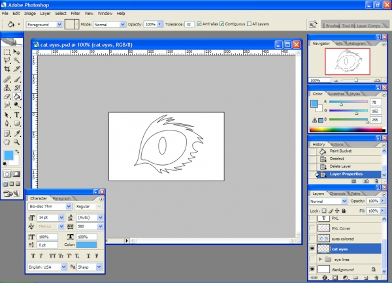Switch to the Channels tab
This screenshot has width=392, height=283.
[x=337, y=194]
